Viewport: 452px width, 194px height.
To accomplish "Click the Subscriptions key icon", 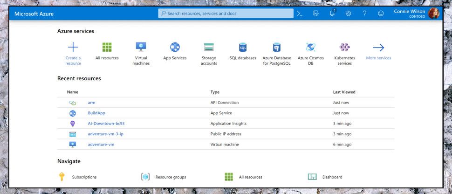I will (62, 177).
